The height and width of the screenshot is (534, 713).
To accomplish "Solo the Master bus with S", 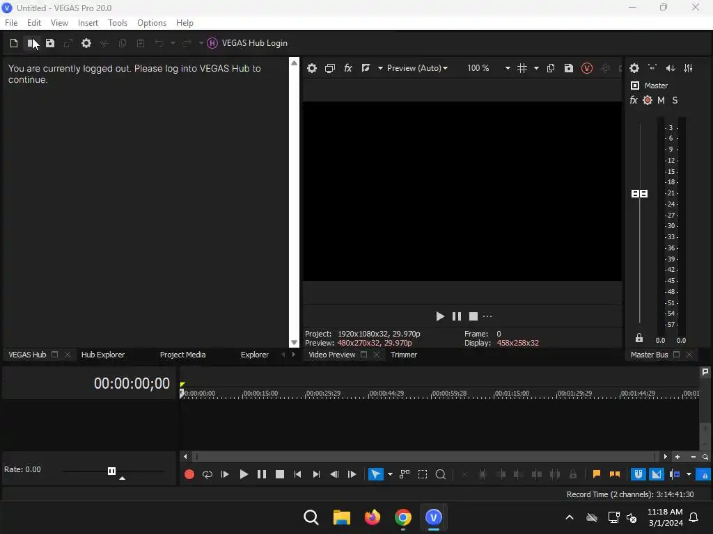I will [675, 100].
